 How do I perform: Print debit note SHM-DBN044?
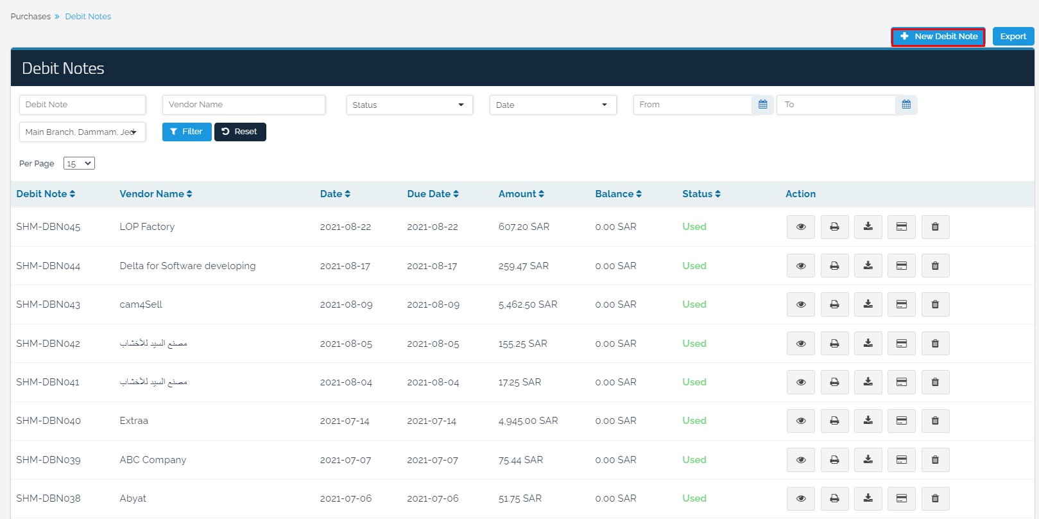pos(834,266)
